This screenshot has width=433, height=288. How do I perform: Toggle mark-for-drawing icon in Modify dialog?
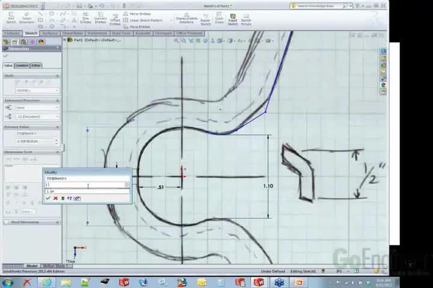[x=78, y=199]
